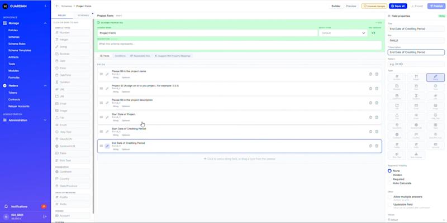The width and height of the screenshot is (447, 223).
Task: Click the Export button
Action: pyautogui.click(x=417, y=6)
